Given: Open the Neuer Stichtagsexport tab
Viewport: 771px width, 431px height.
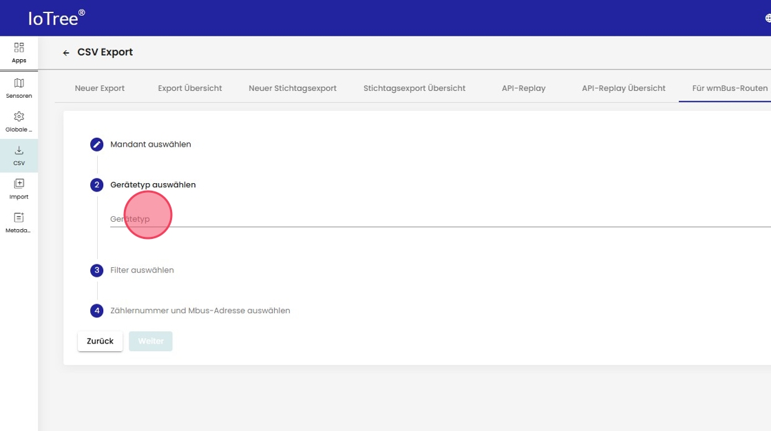Looking at the screenshot, I should tap(293, 88).
